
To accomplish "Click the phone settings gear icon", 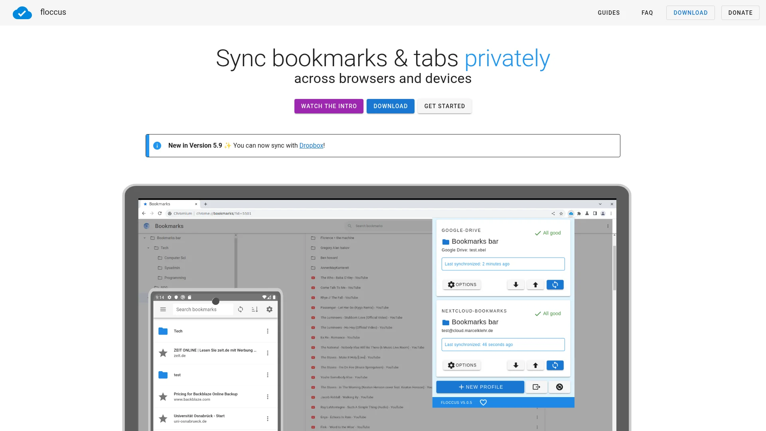I will pos(269,309).
